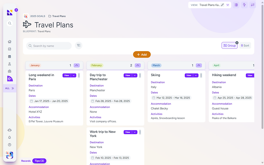Select the March group tag
Image resolution: width=264 pixels, height=165 pixels.
(156, 65)
